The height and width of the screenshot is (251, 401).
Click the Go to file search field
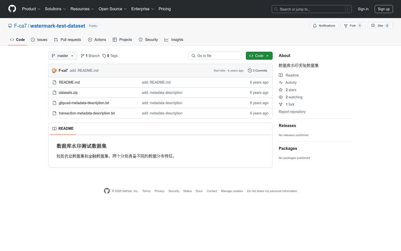[215, 56]
